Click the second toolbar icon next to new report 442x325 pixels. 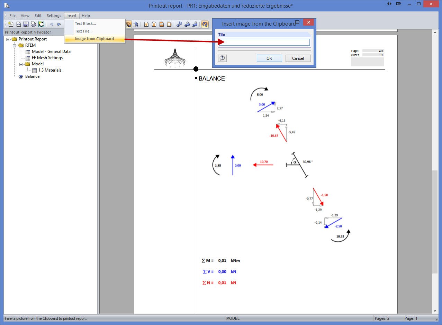(x=18, y=24)
